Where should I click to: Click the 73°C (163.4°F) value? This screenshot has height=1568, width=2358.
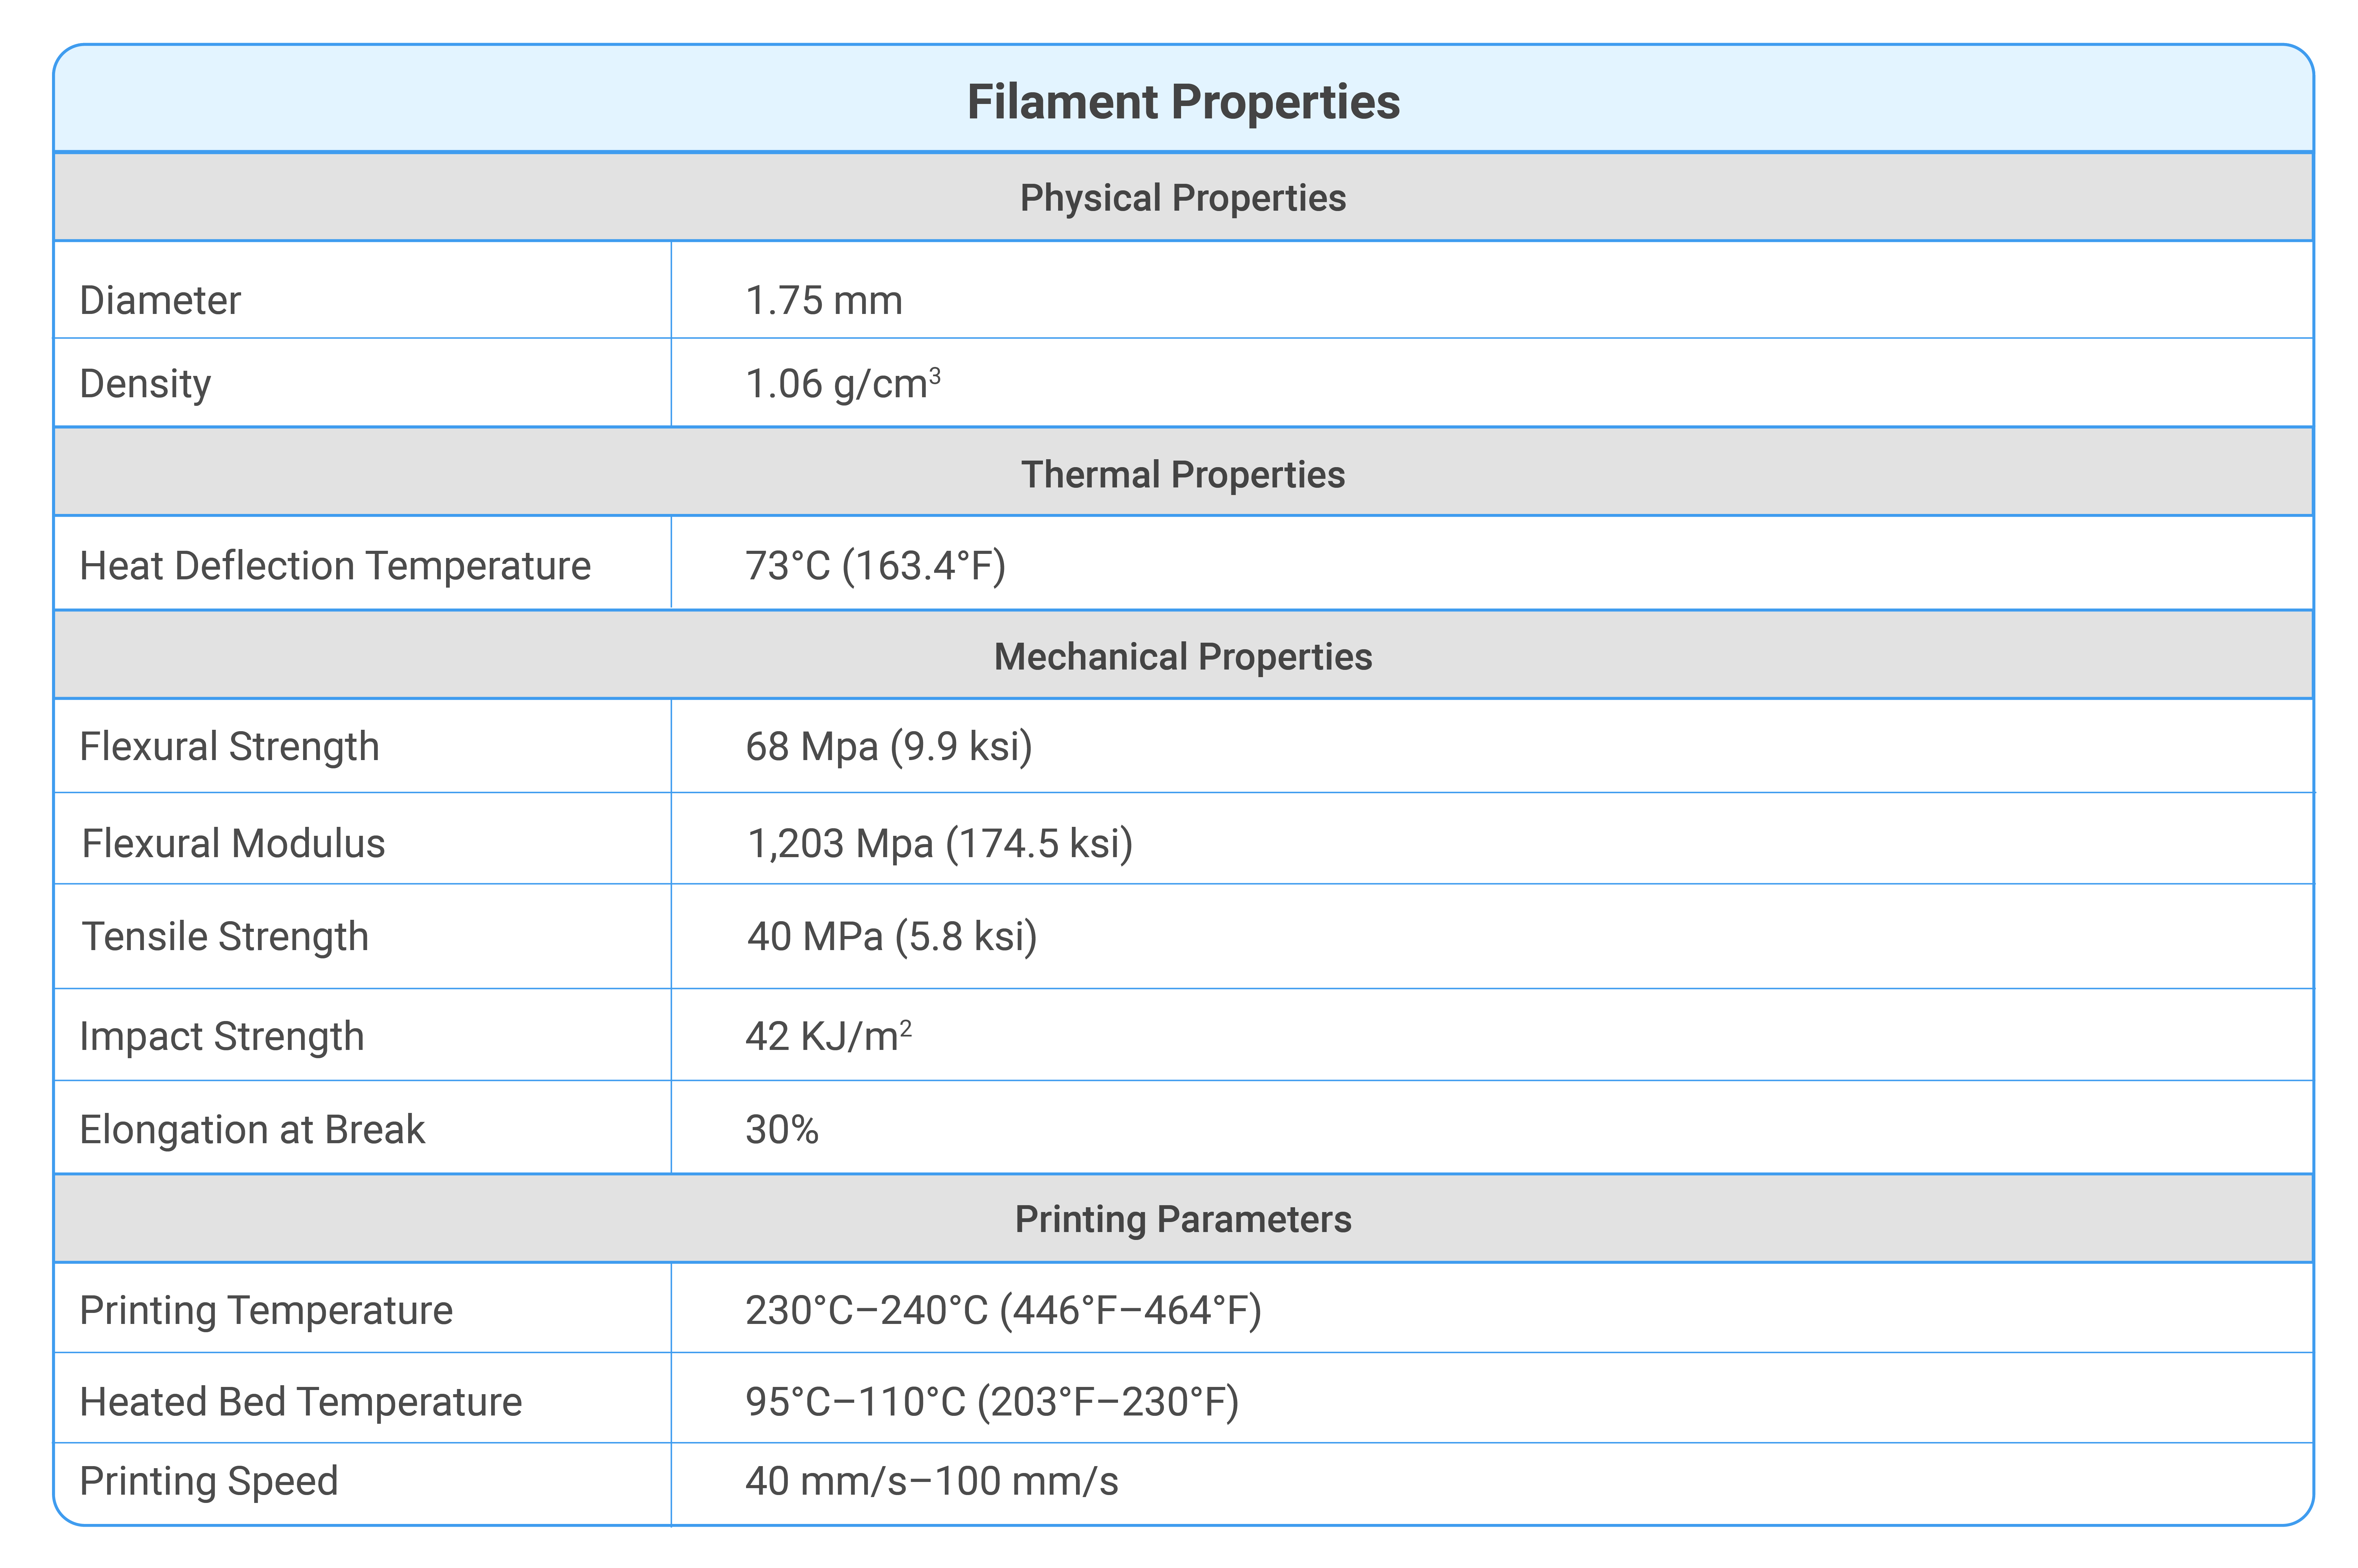pos(875,566)
